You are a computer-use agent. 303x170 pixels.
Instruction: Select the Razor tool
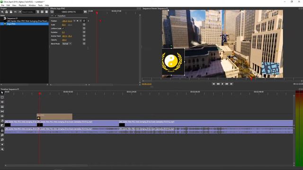click(x=2, y=107)
